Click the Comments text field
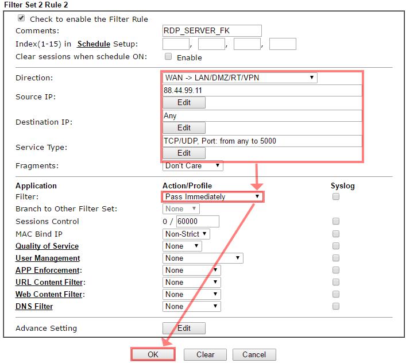406x363 pixels. pos(212,31)
